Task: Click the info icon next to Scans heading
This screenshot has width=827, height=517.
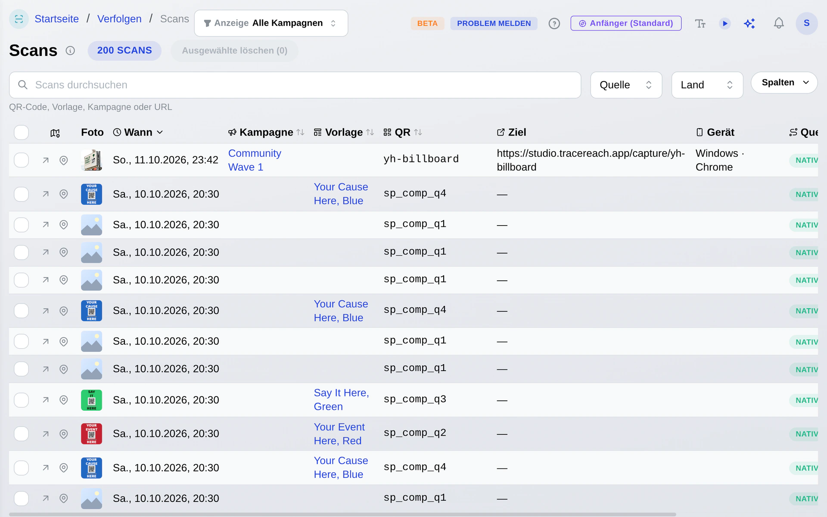Action: 70,51
